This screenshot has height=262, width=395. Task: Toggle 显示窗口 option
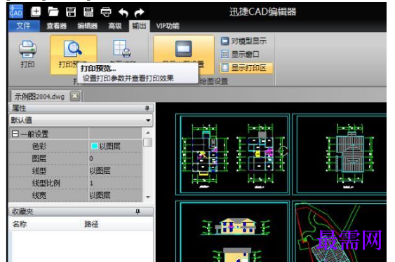coord(240,54)
